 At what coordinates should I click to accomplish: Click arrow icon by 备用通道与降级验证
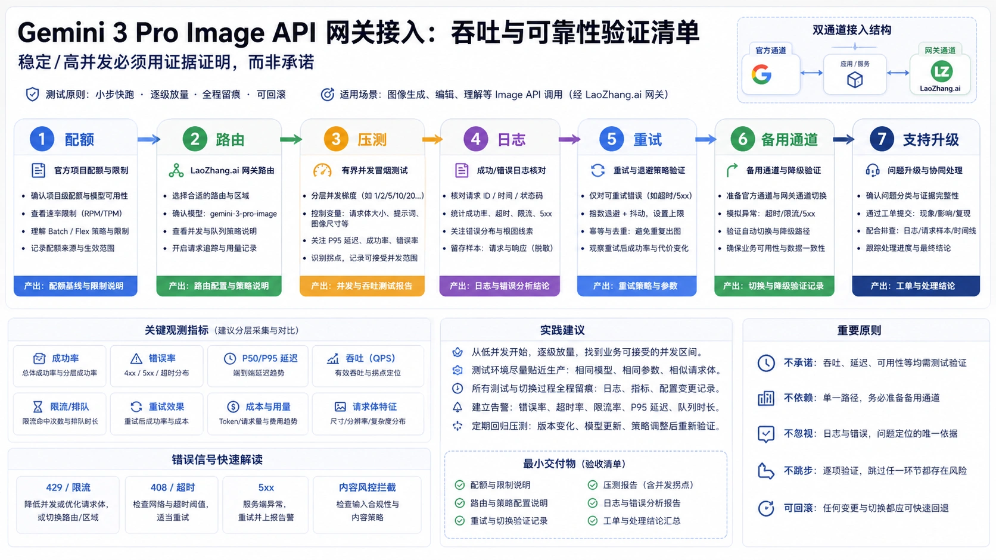(732, 171)
